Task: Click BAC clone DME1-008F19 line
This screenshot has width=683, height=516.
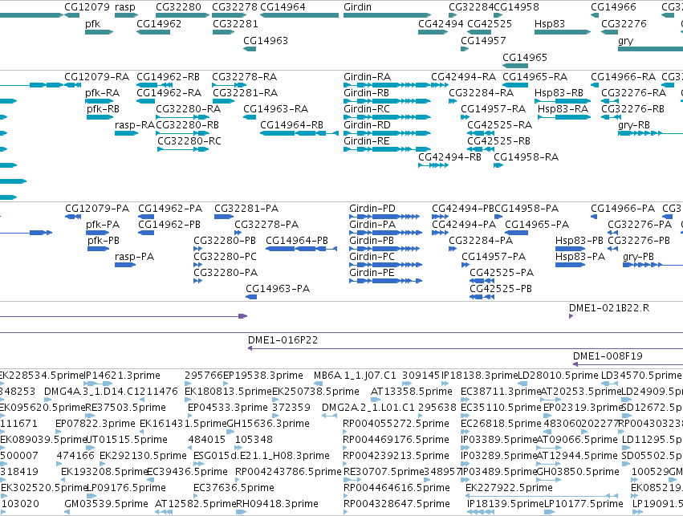Action: 628,364
